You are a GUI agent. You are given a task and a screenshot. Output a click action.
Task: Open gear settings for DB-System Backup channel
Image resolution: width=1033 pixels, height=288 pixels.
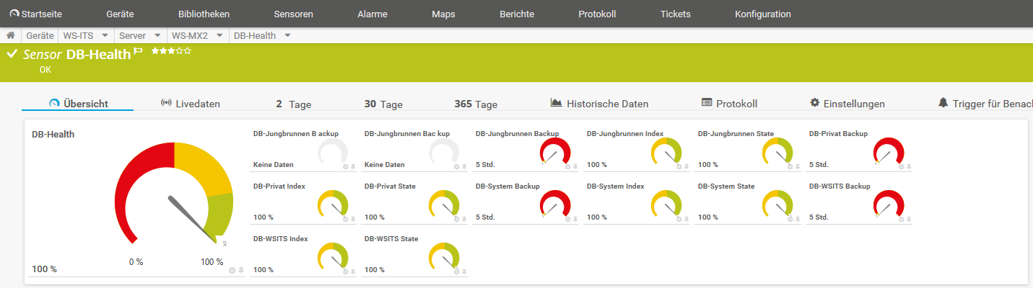tap(567, 219)
